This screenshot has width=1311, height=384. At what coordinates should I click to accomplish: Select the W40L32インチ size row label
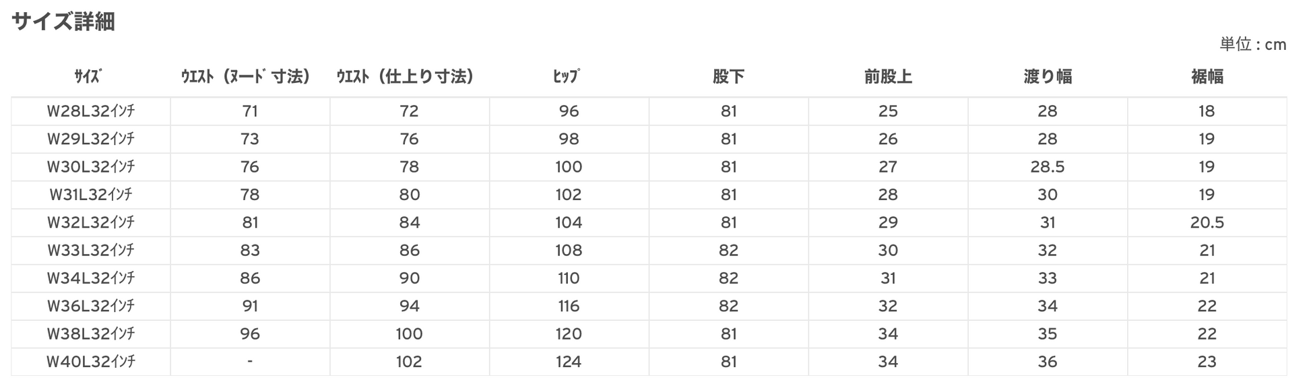[x=91, y=362]
